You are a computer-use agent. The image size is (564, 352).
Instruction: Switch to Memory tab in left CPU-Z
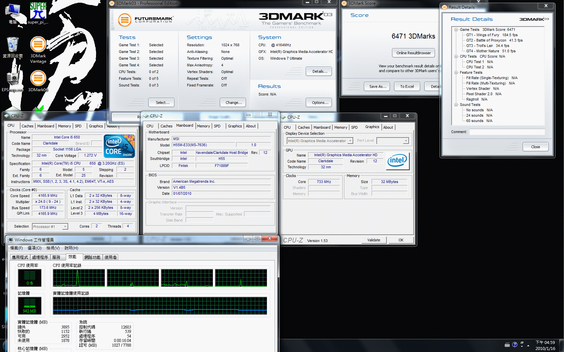coord(64,126)
